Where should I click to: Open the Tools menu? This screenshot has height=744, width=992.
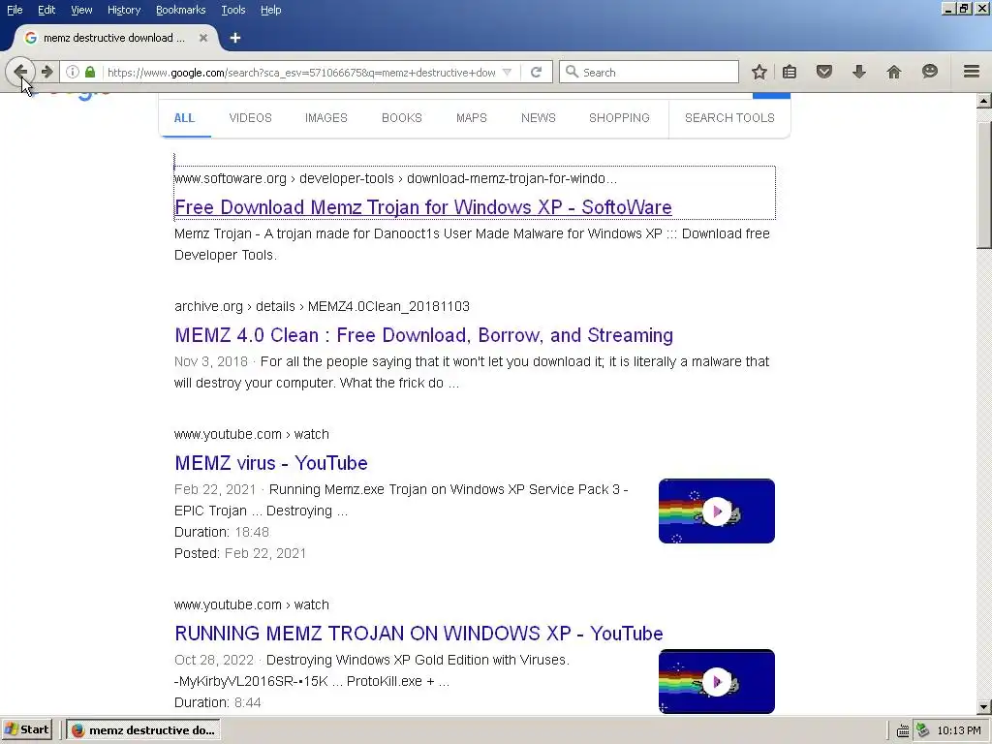pos(232,10)
